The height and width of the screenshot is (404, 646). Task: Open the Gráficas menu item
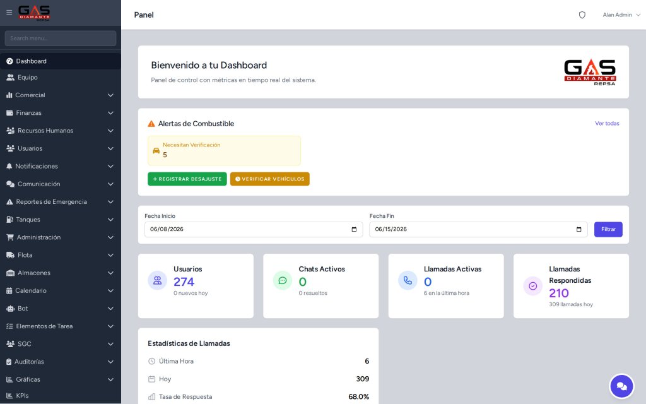[x=61, y=379]
